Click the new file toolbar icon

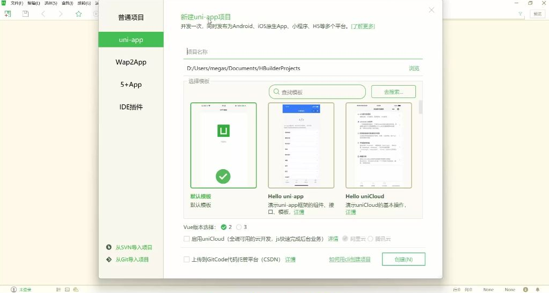(8, 13)
